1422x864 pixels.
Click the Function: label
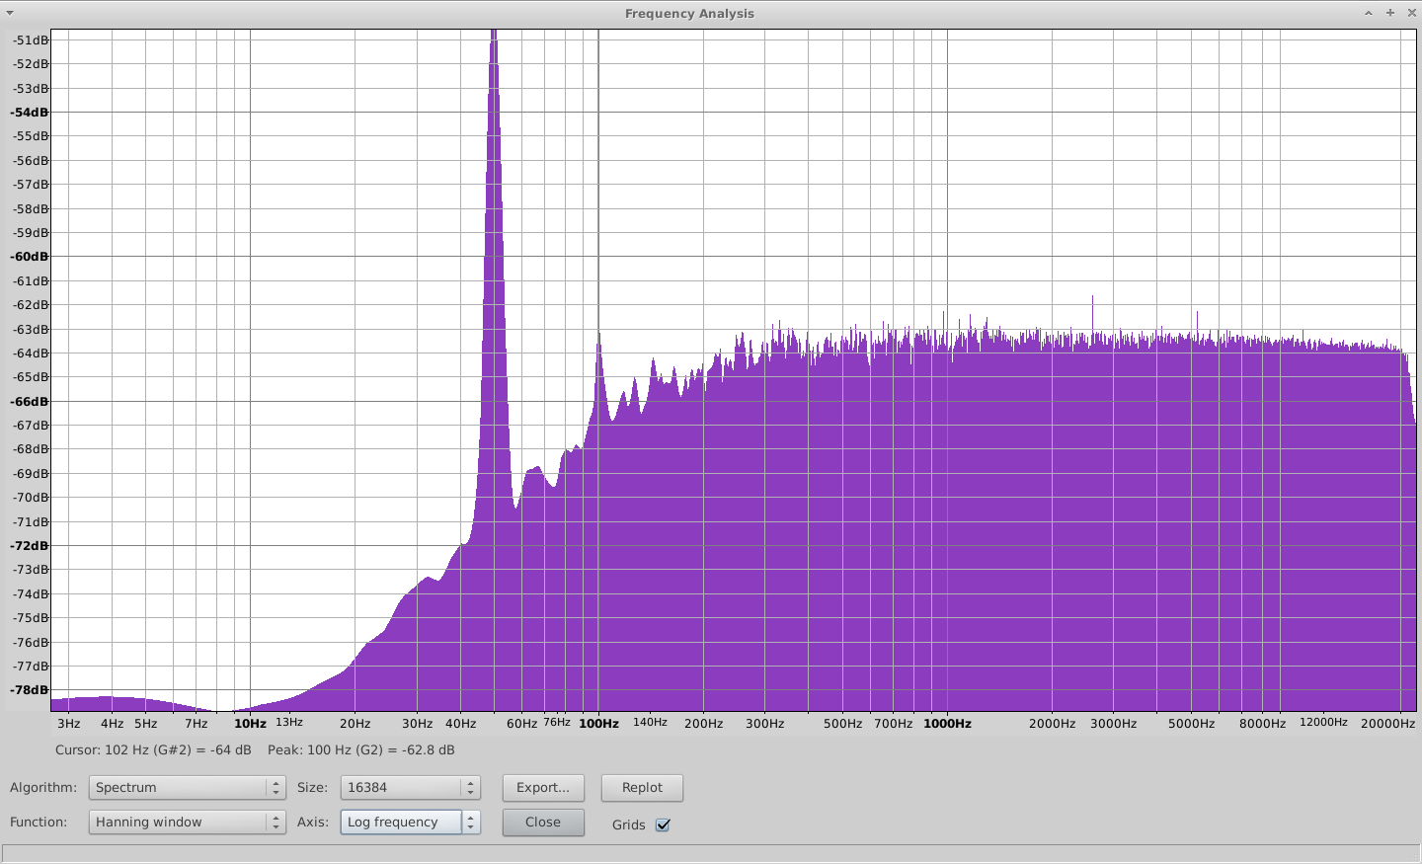coord(39,822)
